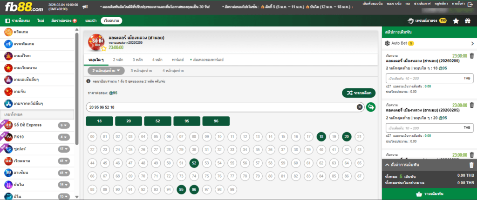
Task: Open the gift box promotions icon
Action: click(468, 21)
